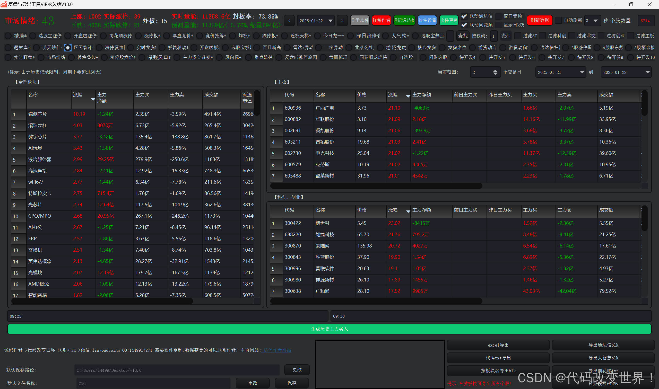Expand the start date 2025-01-21 dropdown
Image resolution: width=659 pixels, height=389 pixels.
tap(582, 72)
